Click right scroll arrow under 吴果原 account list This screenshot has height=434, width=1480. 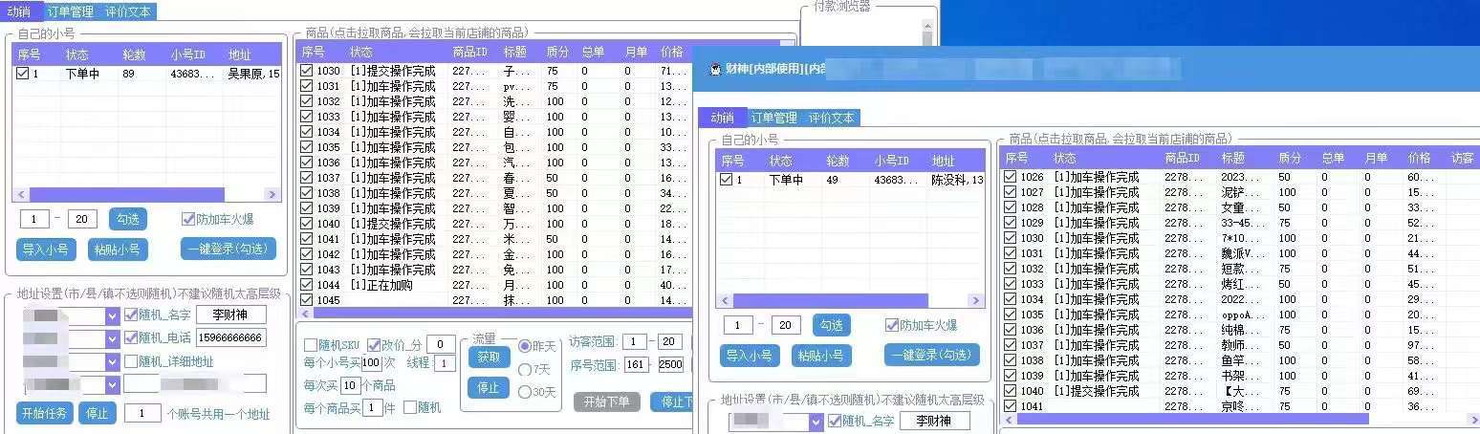pos(272,194)
